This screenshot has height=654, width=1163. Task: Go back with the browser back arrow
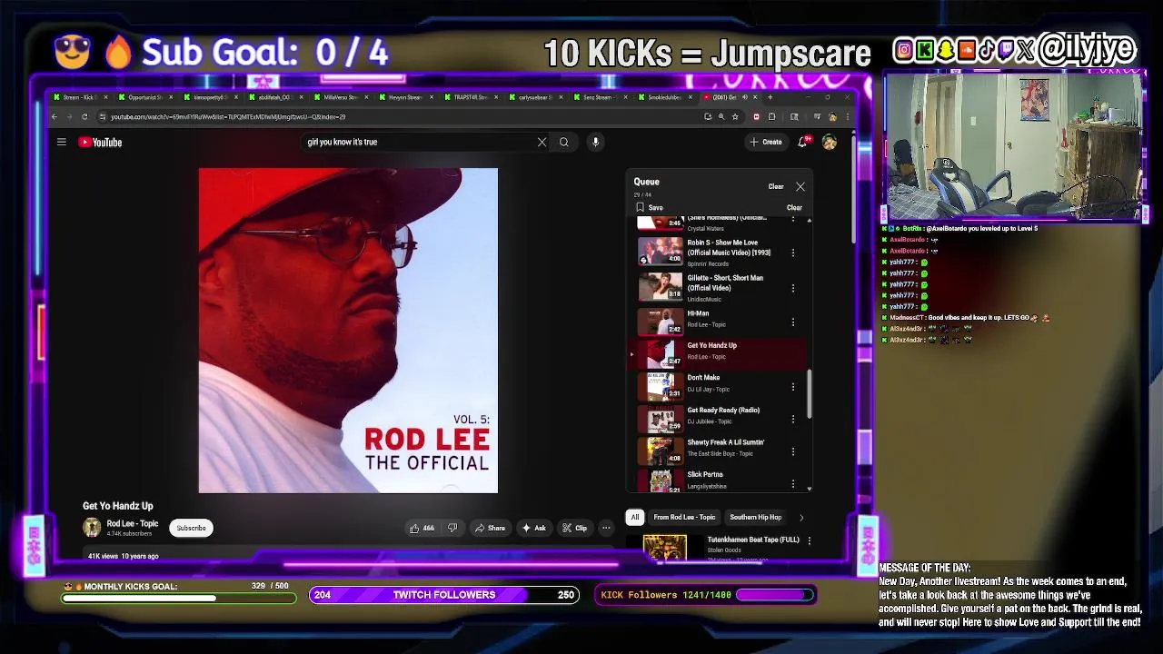55,116
